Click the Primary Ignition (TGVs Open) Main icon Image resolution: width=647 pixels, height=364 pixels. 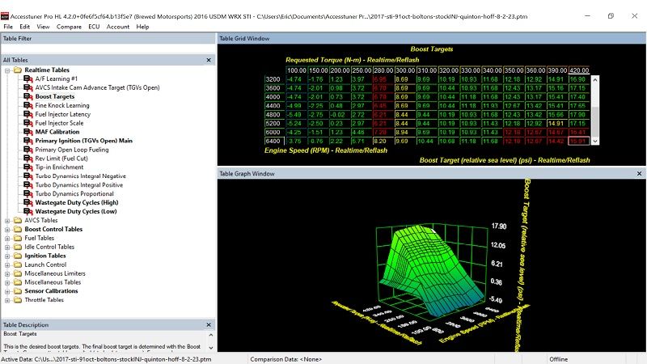(x=28, y=141)
